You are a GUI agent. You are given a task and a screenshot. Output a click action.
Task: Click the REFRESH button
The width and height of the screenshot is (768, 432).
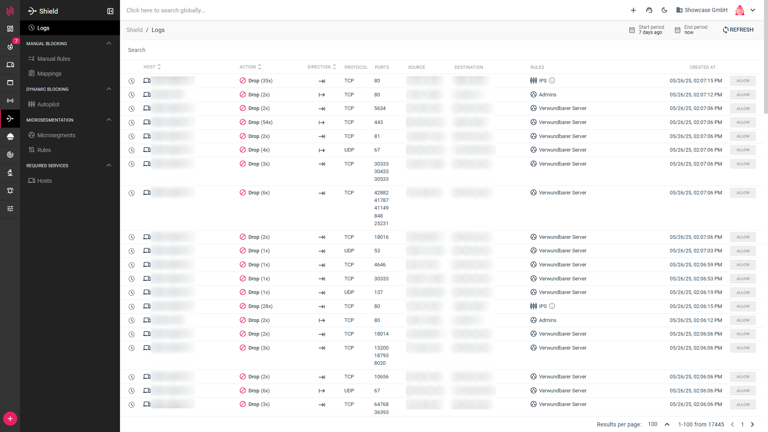pos(738,30)
